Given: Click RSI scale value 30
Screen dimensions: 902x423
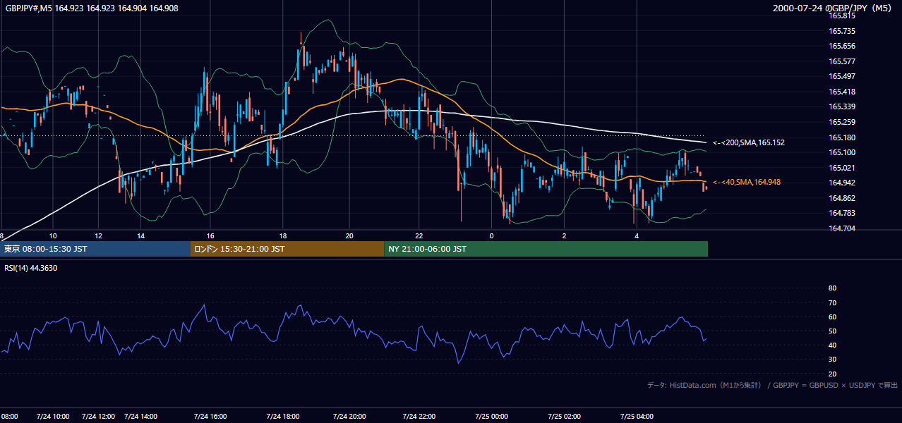Looking at the screenshot, I should [832, 360].
